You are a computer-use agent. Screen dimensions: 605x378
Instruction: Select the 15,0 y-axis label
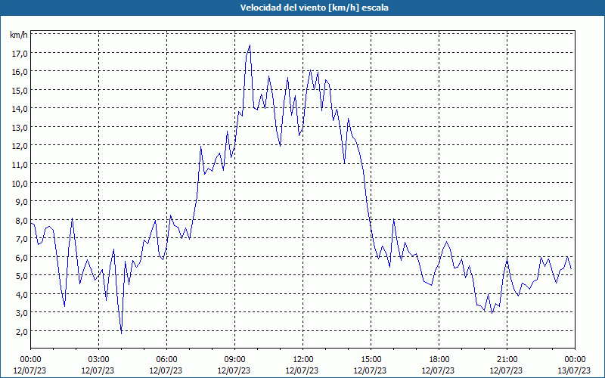pyautogui.click(x=20, y=90)
